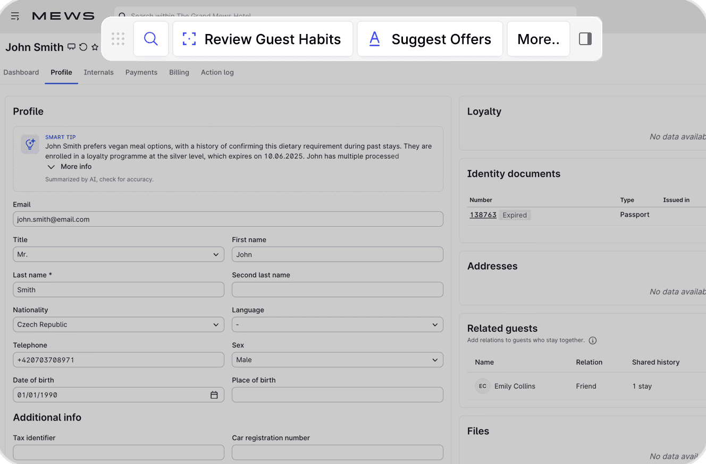Click the Suggest Offers button
Screen dimensions: 706x464
(x=430, y=39)
